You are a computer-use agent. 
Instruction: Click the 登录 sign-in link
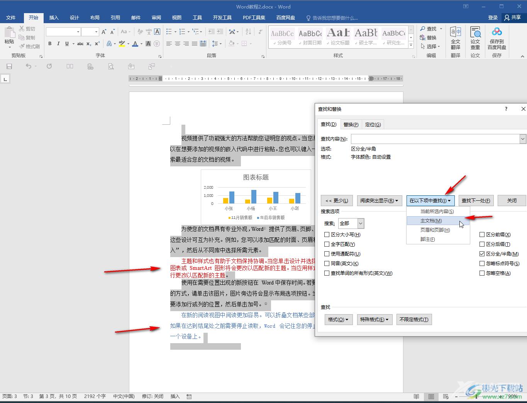(493, 18)
